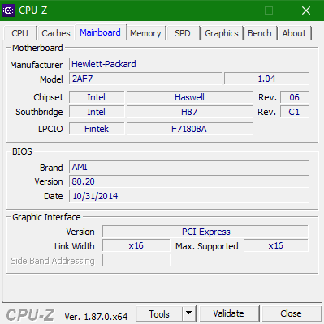Click the Close button at bottom
Screen dimensions: 324x324
pyautogui.click(x=291, y=313)
